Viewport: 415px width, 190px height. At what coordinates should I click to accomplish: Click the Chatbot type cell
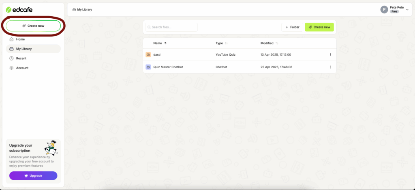click(x=221, y=67)
